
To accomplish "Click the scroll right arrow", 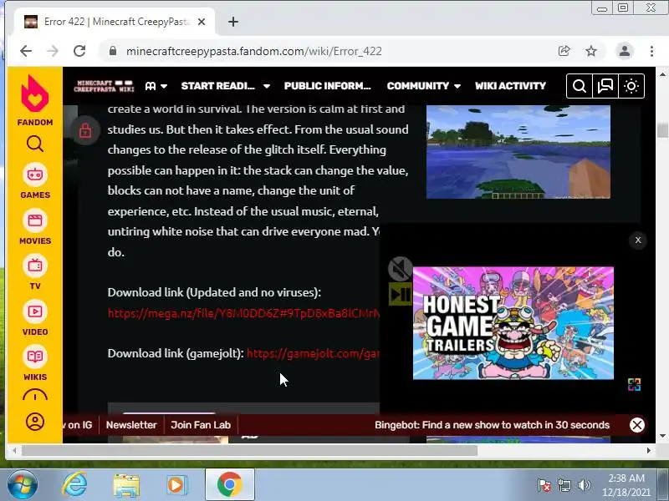I will tap(649, 450).
